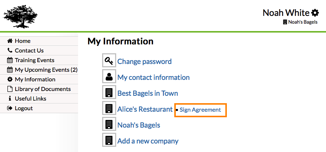Open Useful Links in the sidebar
The width and height of the screenshot is (326, 152).
click(30, 99)
